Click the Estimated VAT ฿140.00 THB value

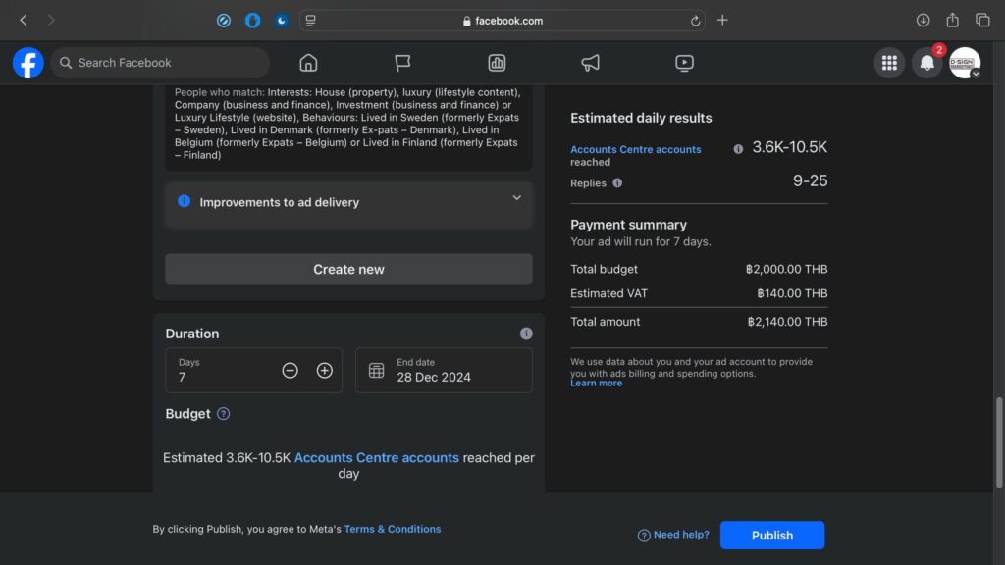pos(792,293)
